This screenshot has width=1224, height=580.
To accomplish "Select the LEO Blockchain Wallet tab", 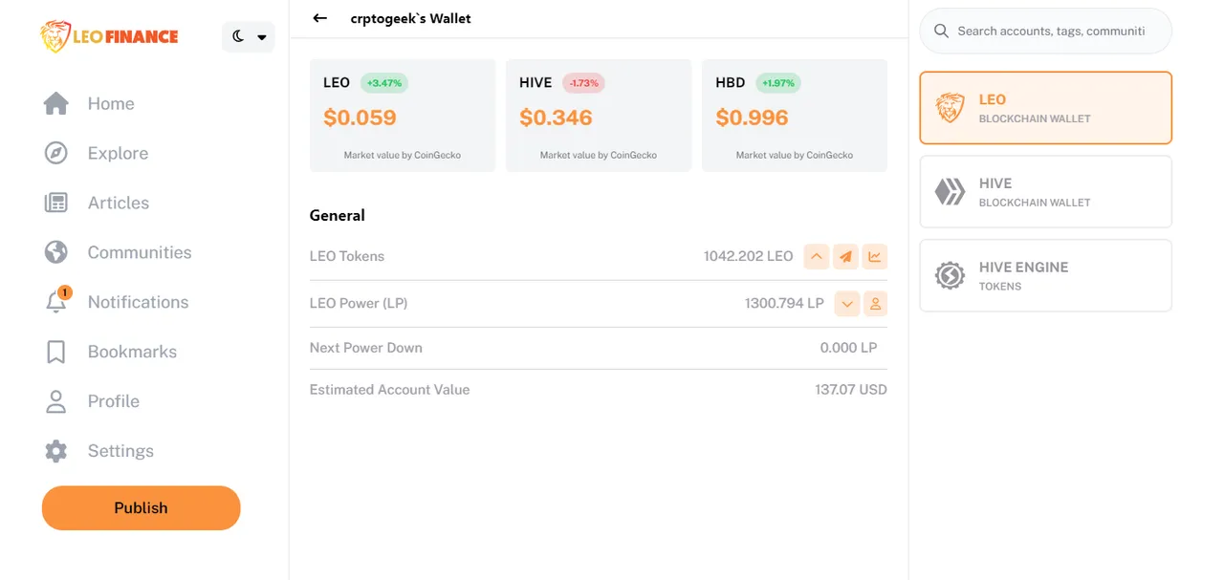I will tap(1046, 108).
